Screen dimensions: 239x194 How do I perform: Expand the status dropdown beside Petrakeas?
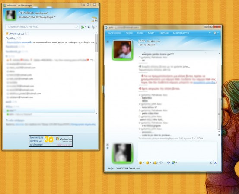50,13
